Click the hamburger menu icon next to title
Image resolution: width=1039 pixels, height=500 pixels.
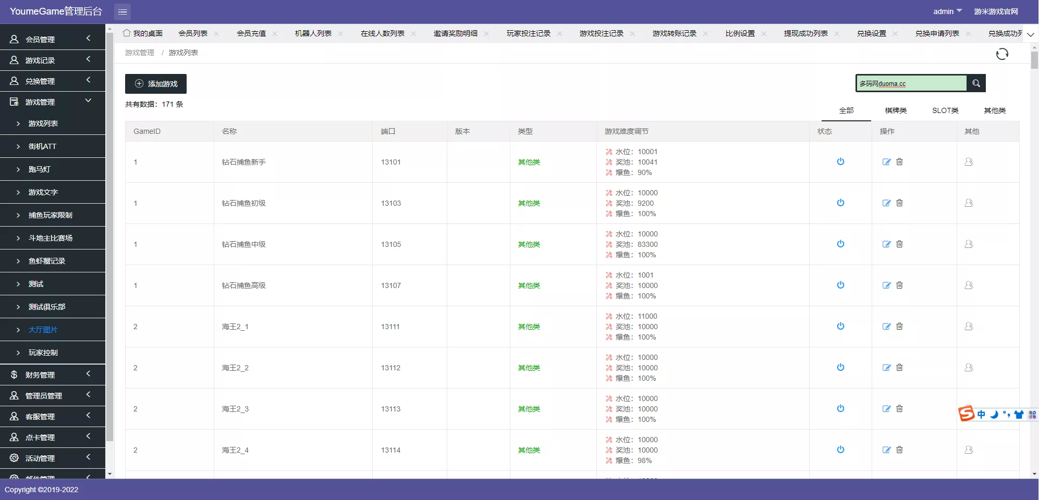123,11
